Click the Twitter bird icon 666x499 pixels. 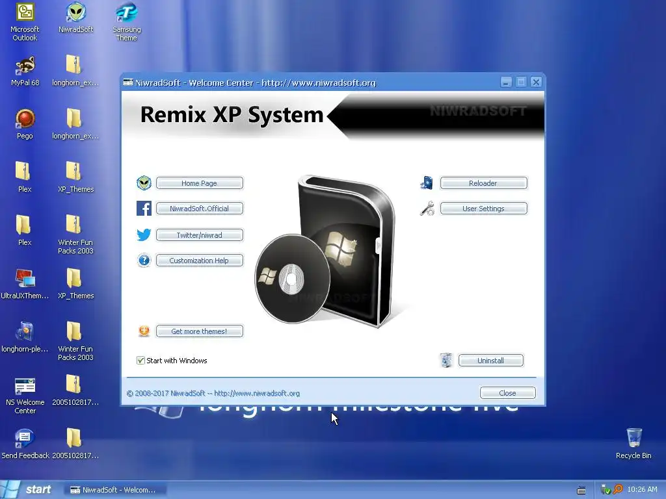(144, 235)
